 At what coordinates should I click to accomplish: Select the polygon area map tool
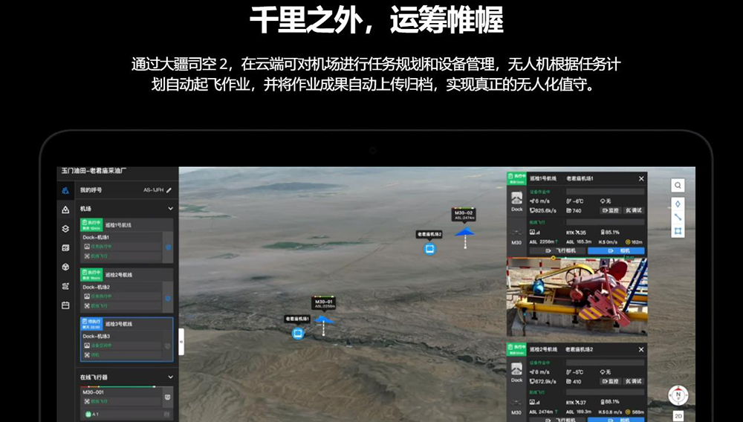click(x=678, y=231)
